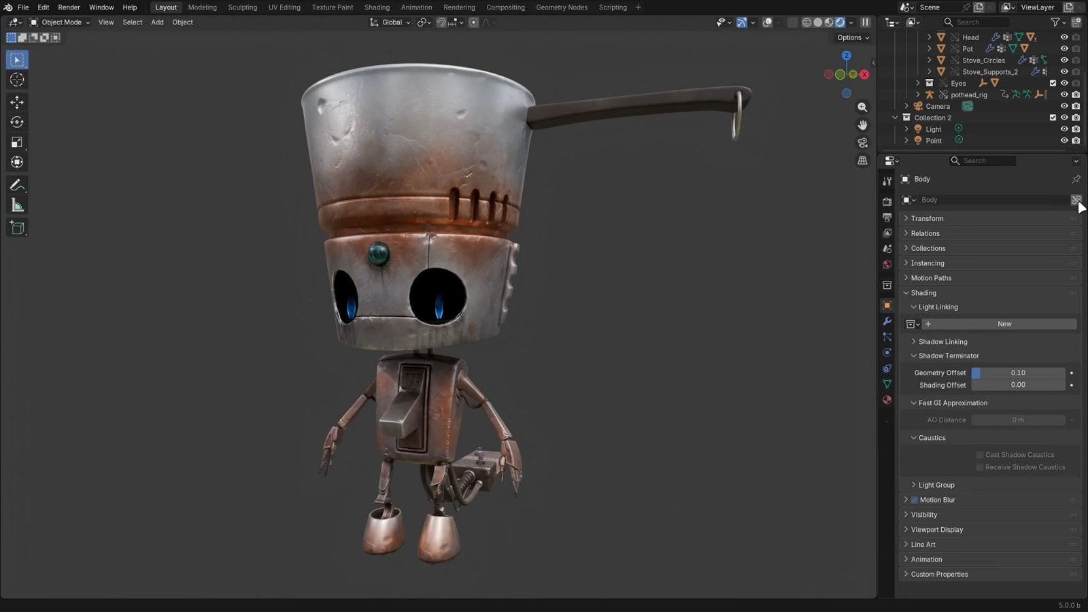Collapse the Shading section
The image size is (1088, 612).
(x=921, y=292)
